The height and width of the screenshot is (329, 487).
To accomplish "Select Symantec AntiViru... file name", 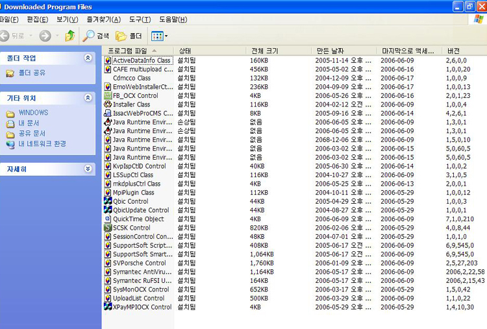I will pos(142,272).
